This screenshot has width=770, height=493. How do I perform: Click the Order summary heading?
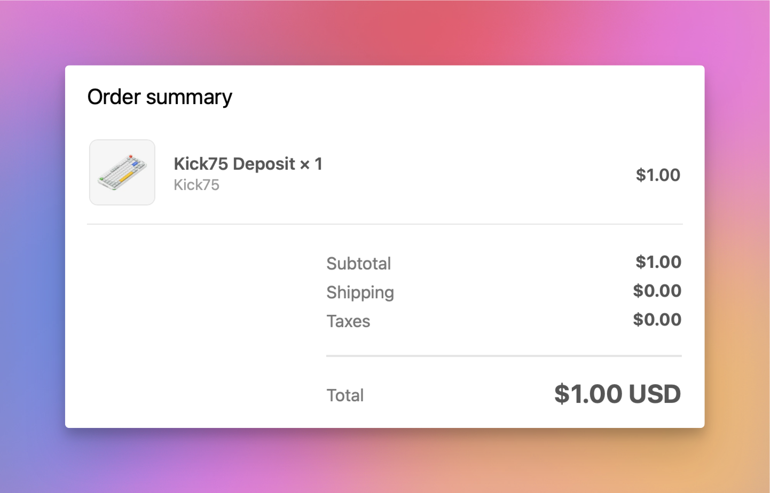click(x=160, y=97)
